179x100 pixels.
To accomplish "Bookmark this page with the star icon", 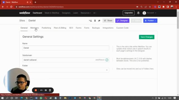I will [x=150, y=7].
